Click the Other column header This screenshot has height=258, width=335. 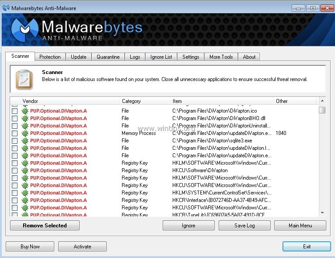point(295,101)
